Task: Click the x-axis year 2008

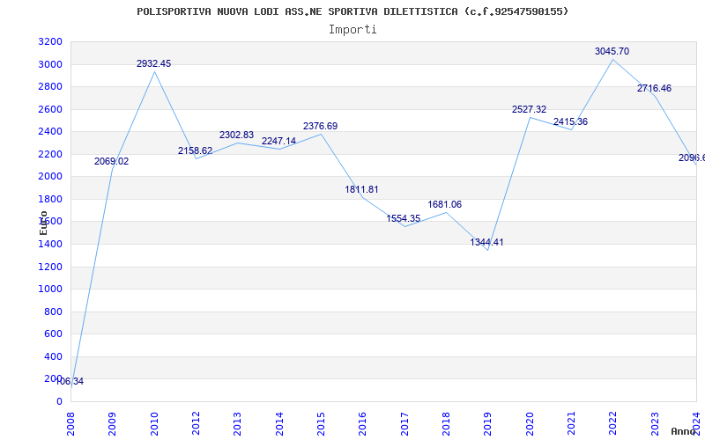Action: click(x=70, y=423)
